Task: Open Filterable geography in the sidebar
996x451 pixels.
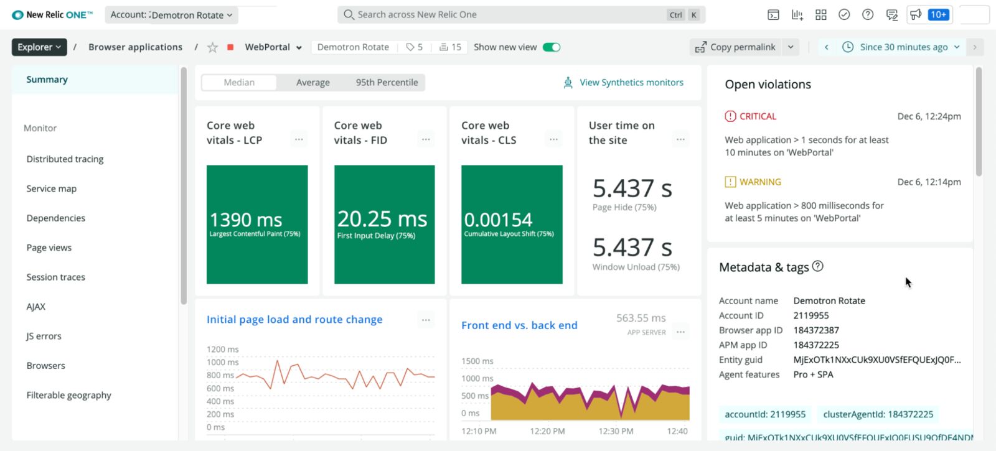Action: point(68,396)
